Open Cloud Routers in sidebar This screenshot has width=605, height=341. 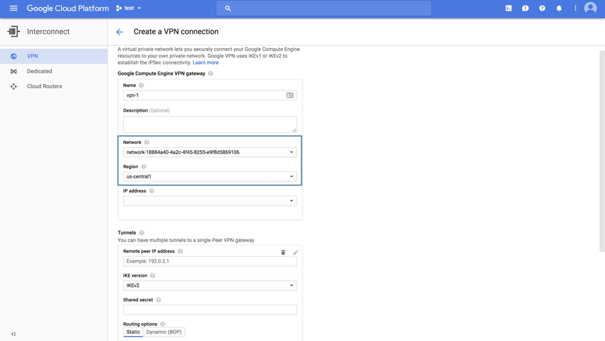pos(44,86)
